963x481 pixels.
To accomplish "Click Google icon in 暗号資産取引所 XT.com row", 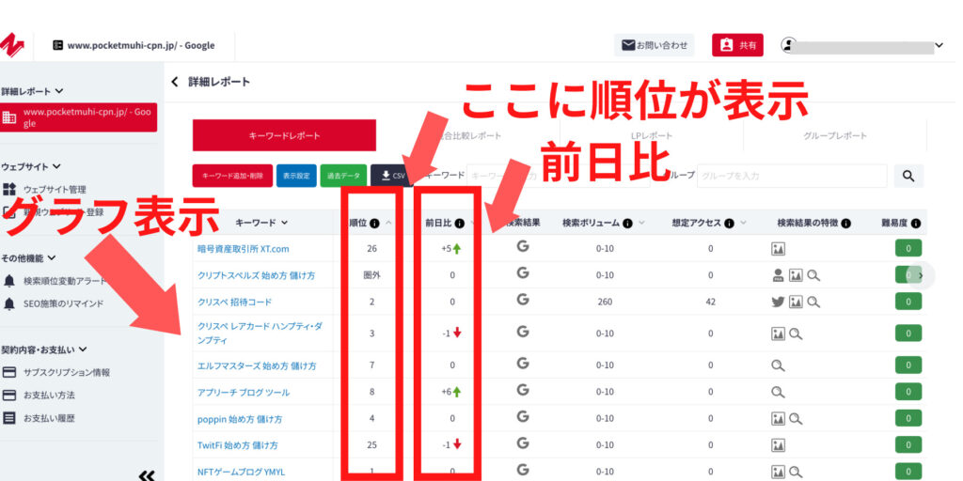I will pyautogui.click(x=523, y=247).
